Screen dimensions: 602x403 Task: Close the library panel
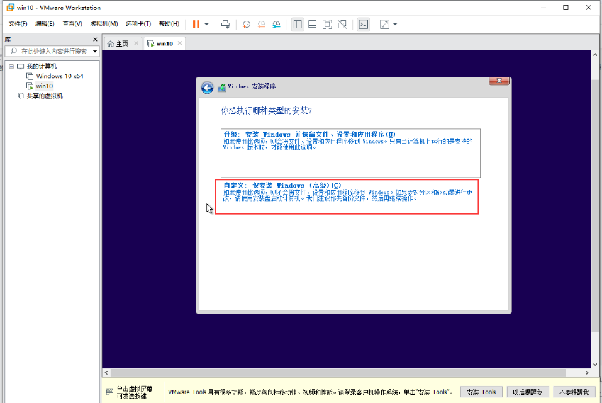(x=95, y=39)
